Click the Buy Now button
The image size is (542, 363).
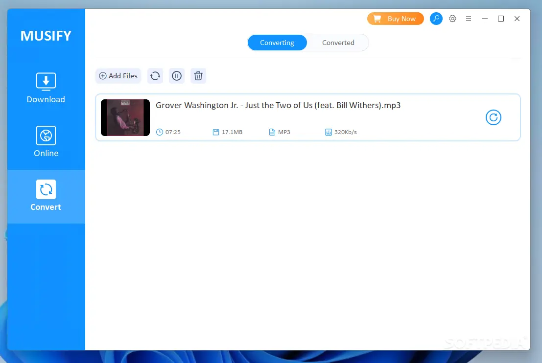396,19
